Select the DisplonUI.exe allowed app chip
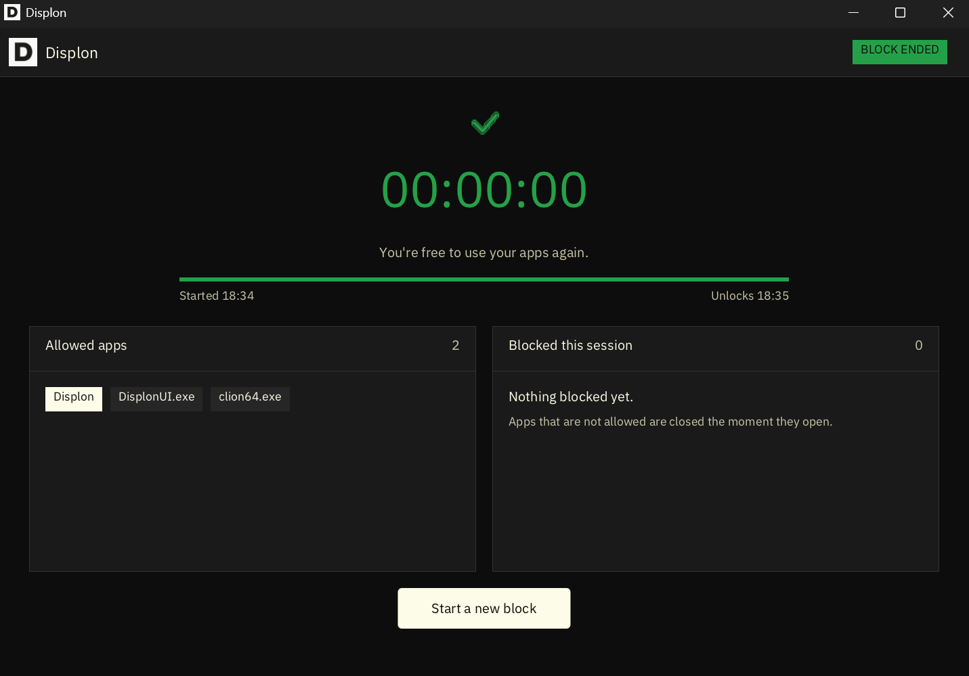This screenshot has height=676, width=969. click(156, 399)
